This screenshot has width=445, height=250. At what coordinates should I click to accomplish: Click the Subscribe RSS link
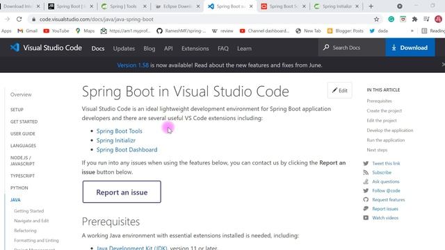[x=382, y=172]
